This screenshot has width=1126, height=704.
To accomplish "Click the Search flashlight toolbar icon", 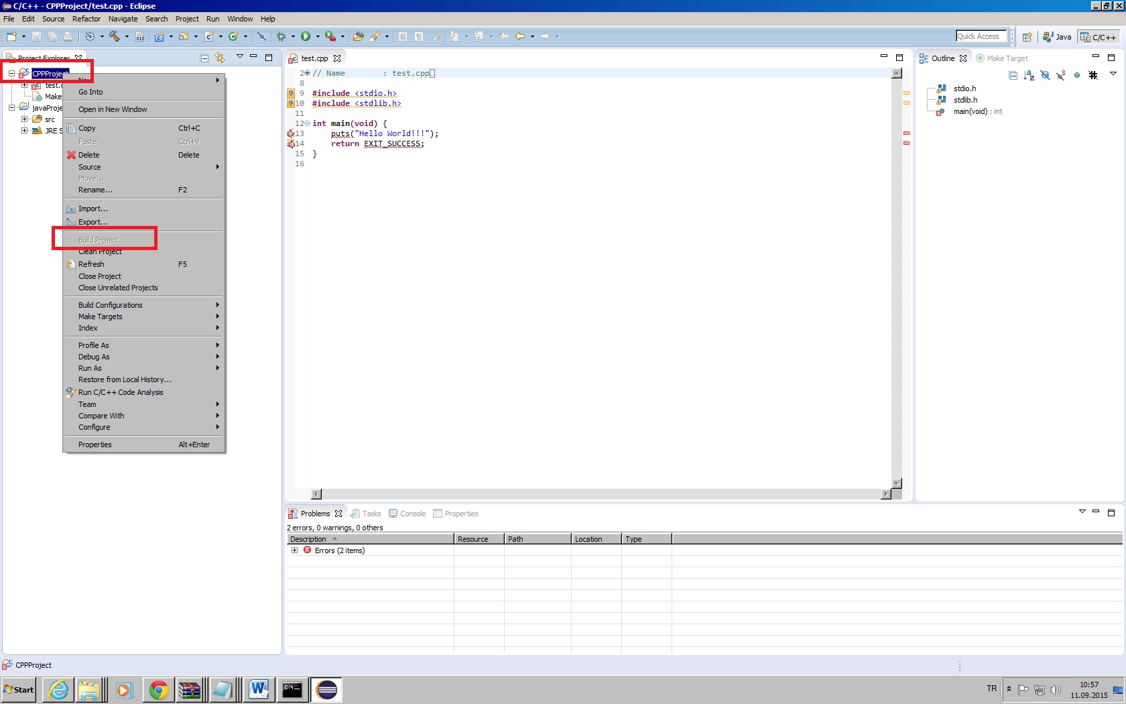I will click(375, 36).
